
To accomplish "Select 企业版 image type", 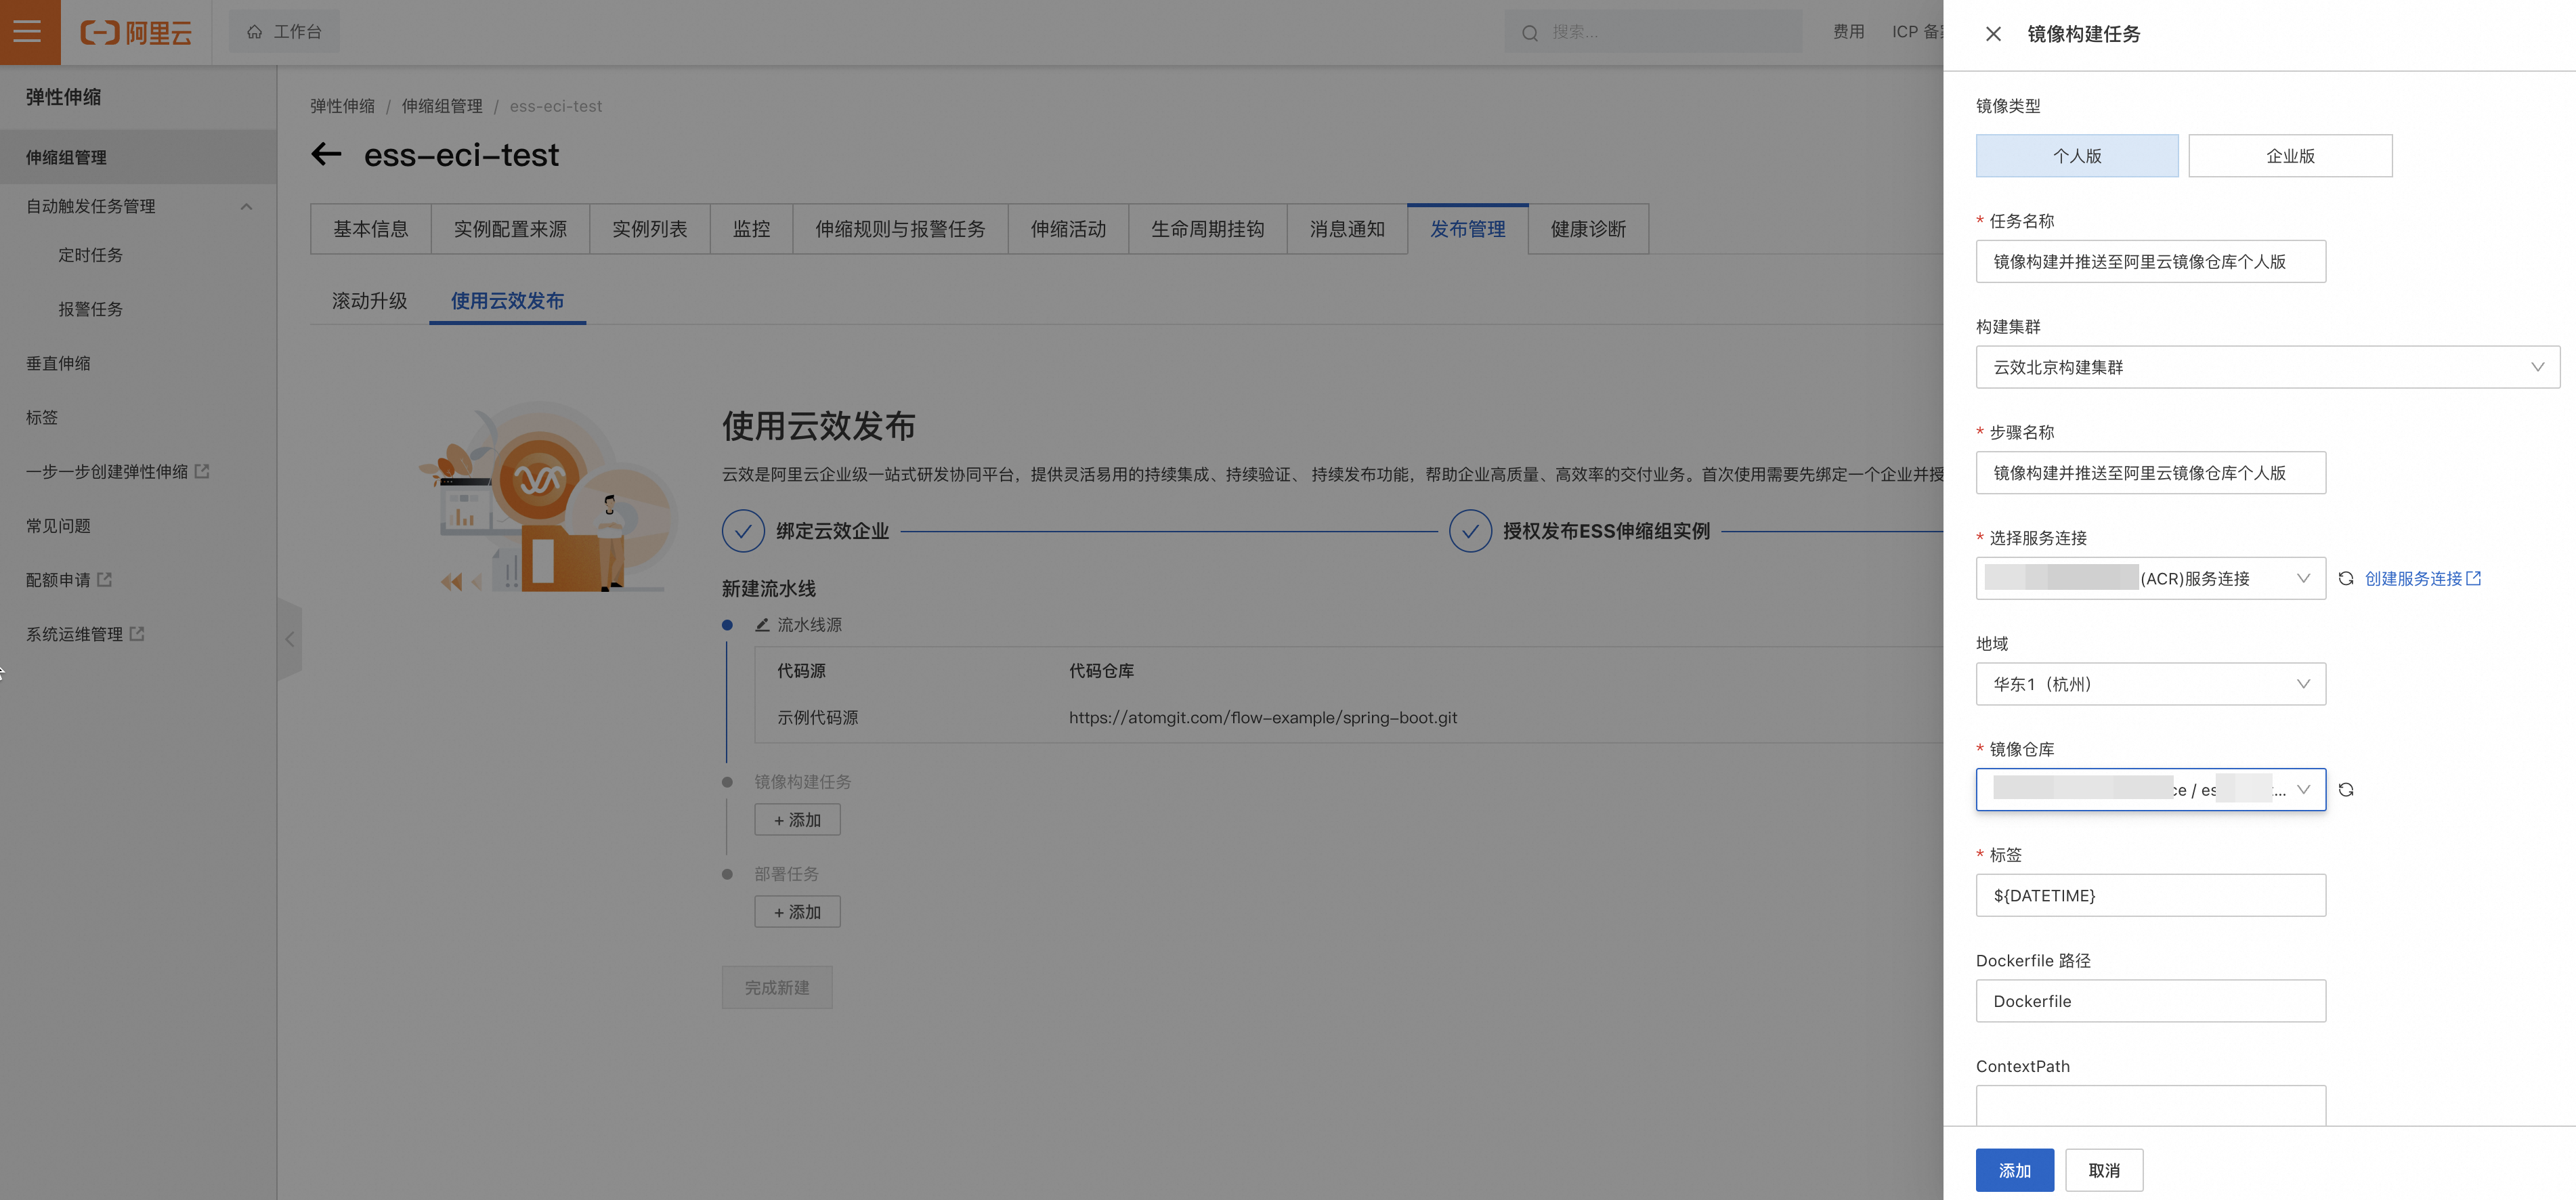I will tap(2290, 156).
